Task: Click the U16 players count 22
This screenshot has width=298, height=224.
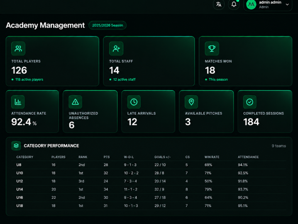Action: [x=54, y=198]
